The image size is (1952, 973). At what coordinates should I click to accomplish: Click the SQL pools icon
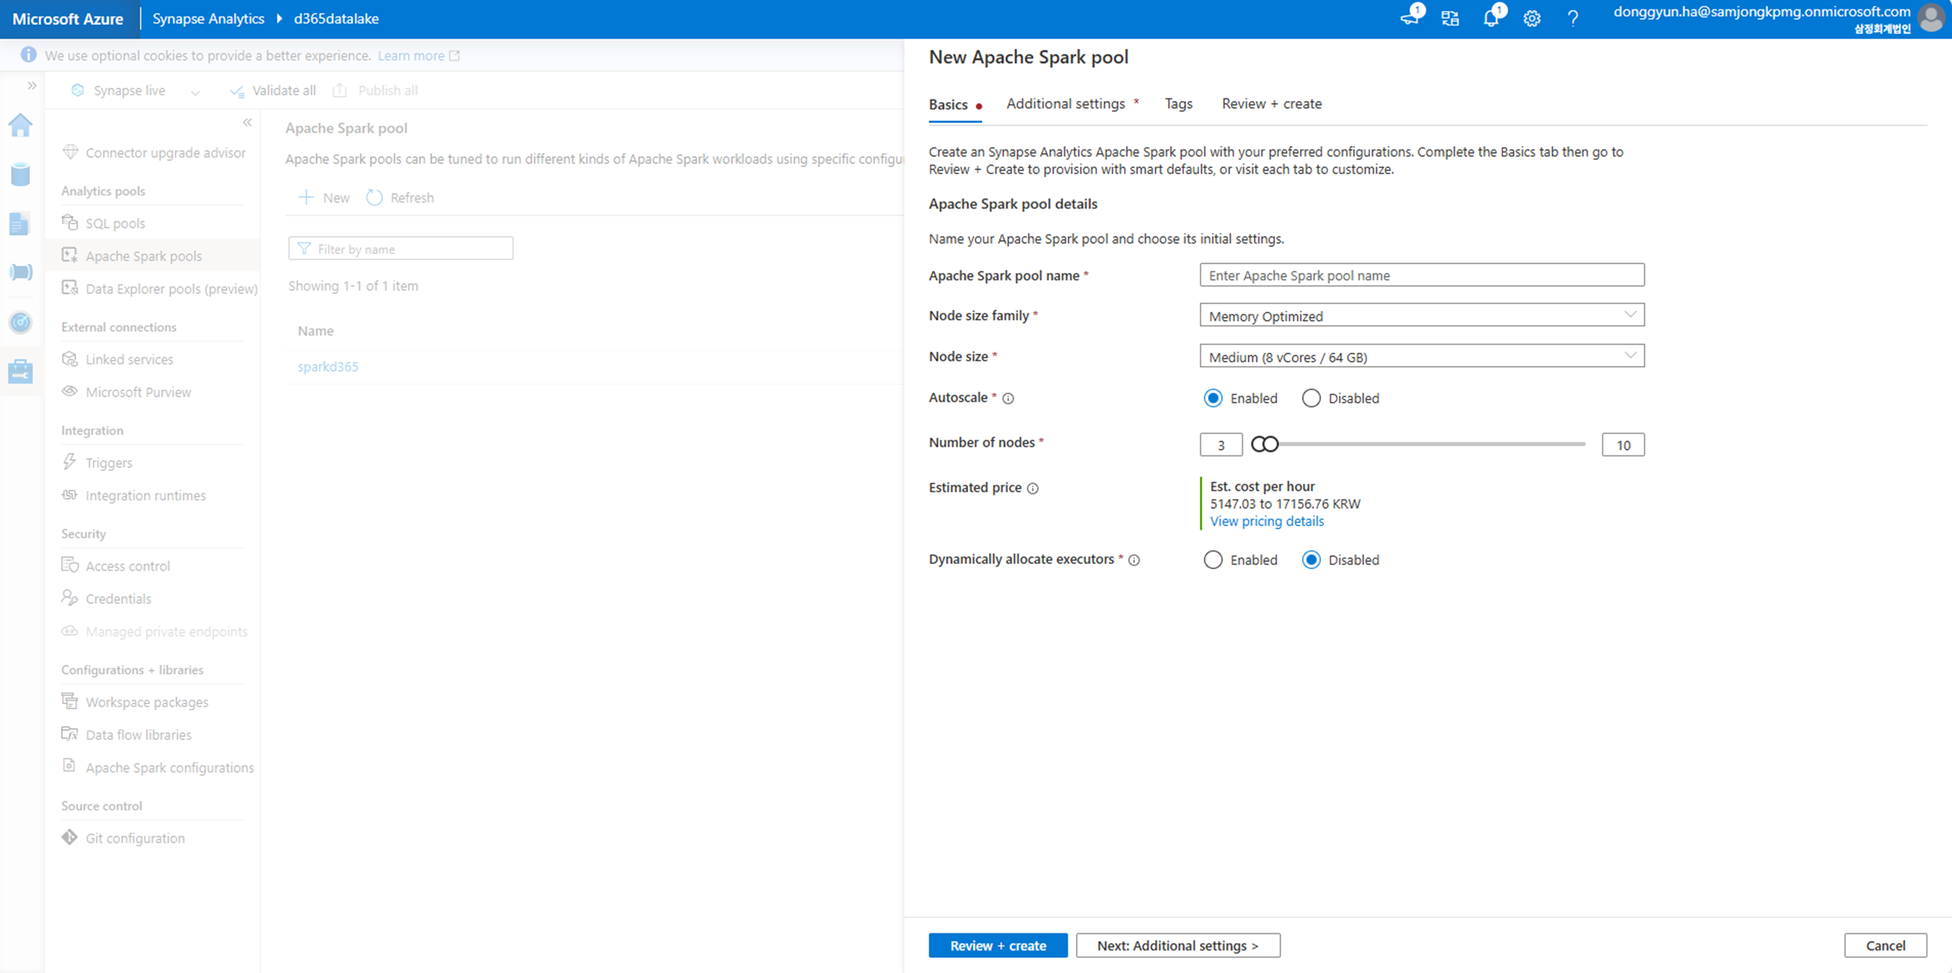click(69, 222)
